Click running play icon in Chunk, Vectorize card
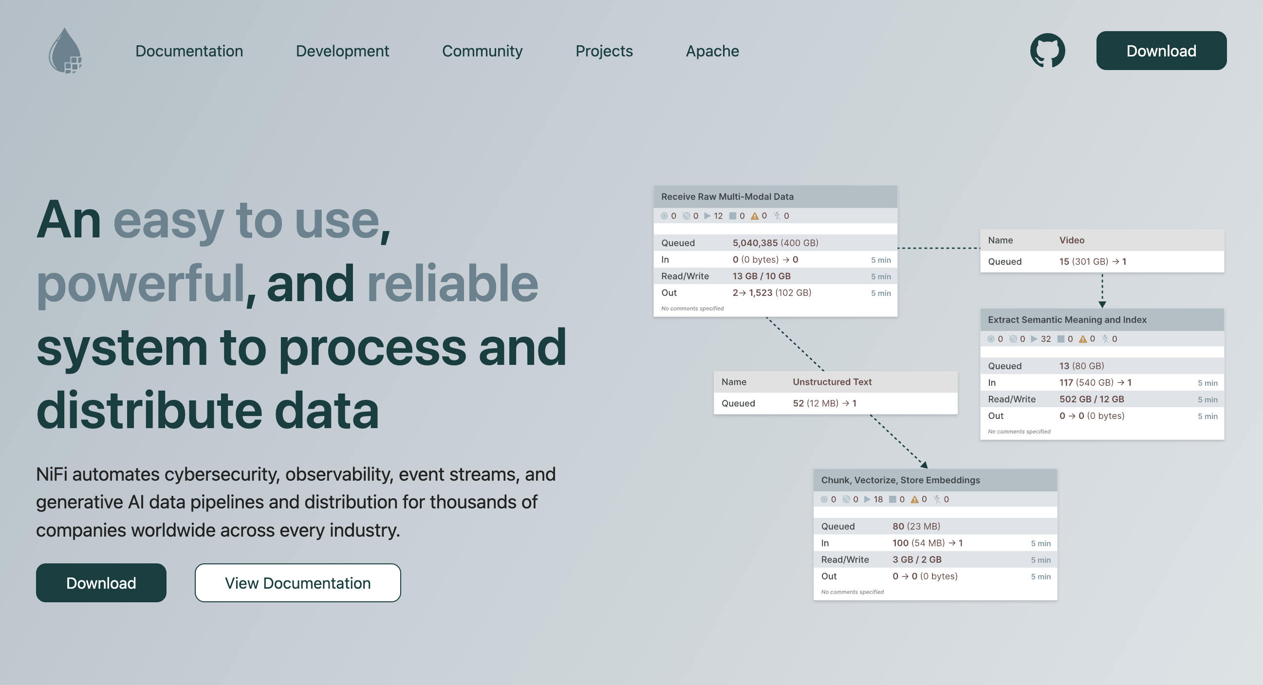The width and height of the screenshot is (1263, 685). click(867, 499)
